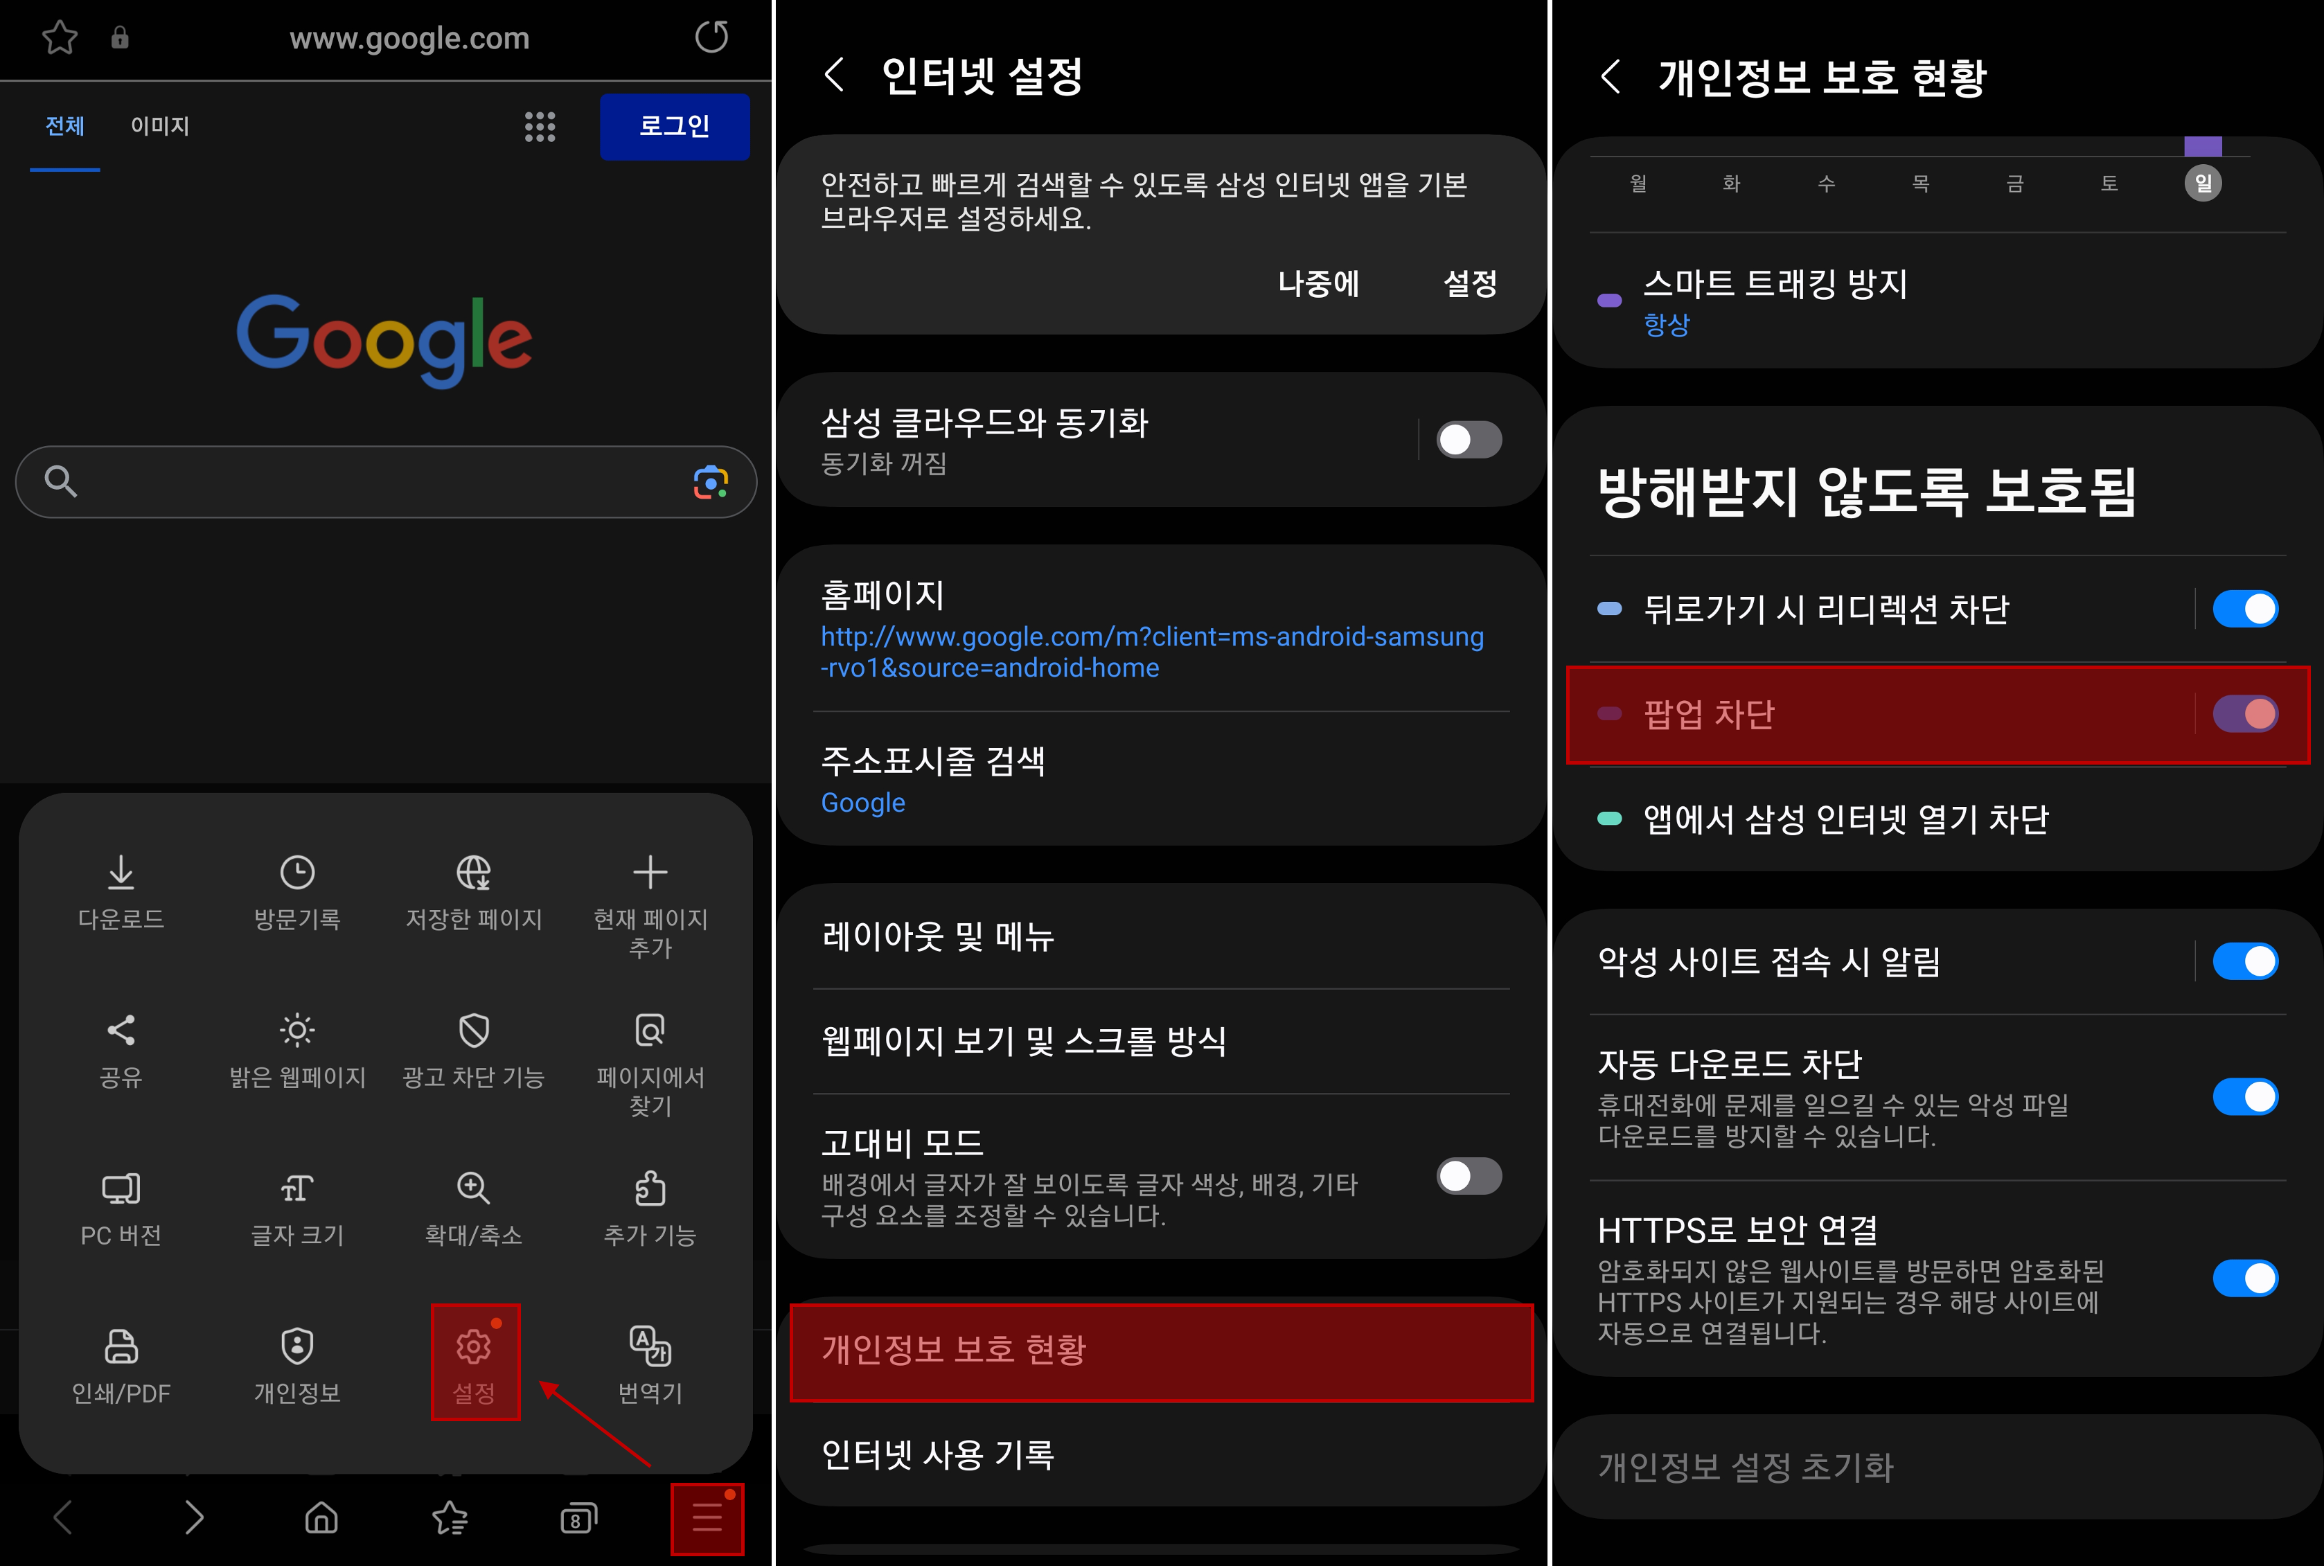
Task: Switch to the 이미지 tab
Action: click(x=158, y=126)
